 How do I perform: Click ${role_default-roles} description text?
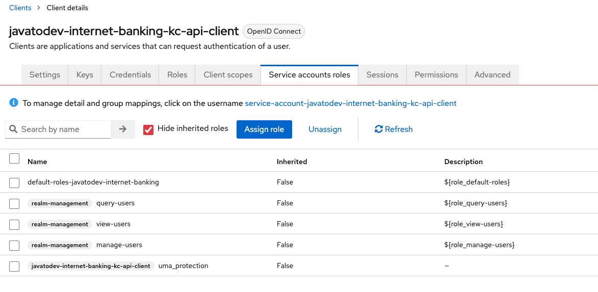pyautogui.click(x=477, y=182)
